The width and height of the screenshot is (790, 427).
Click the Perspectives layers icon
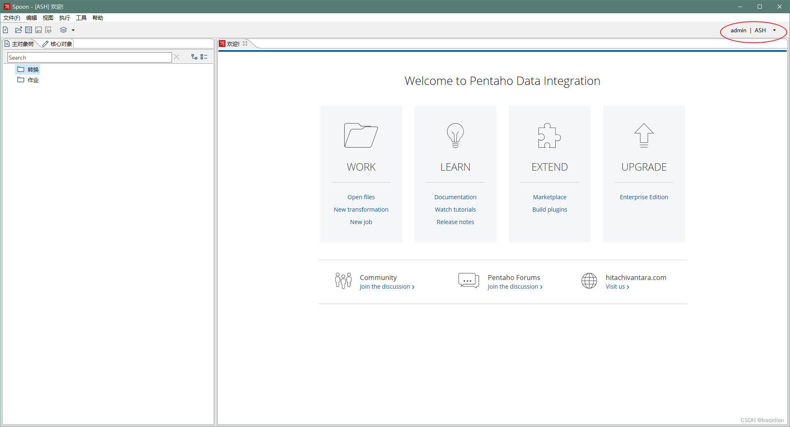tap(63, 30)
